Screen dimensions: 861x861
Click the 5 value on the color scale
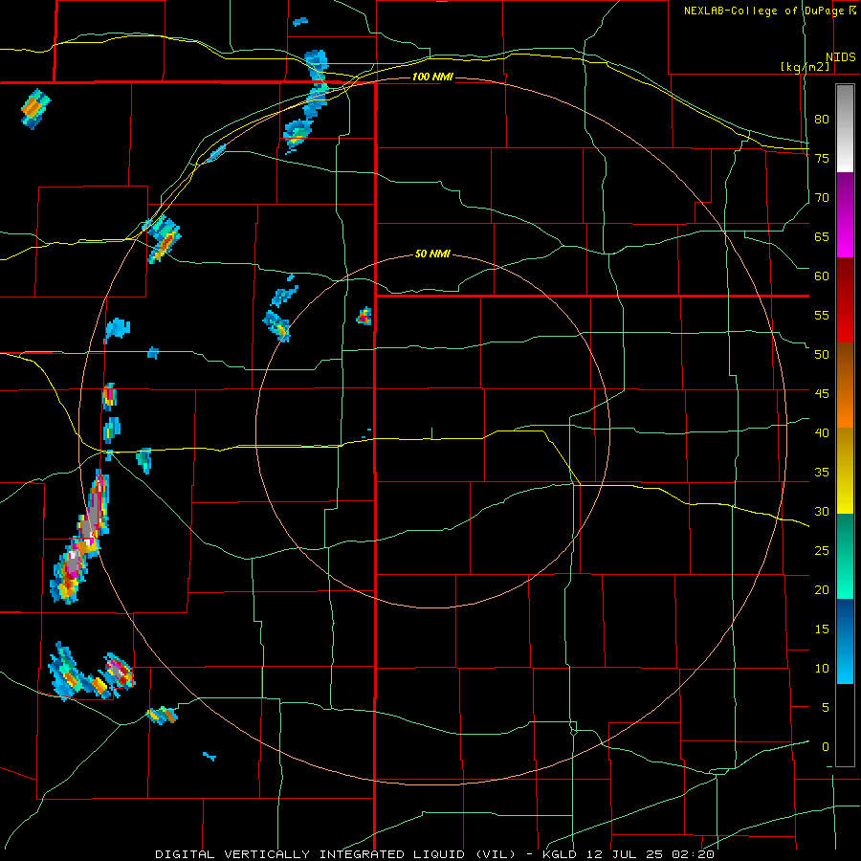(826, 708)
